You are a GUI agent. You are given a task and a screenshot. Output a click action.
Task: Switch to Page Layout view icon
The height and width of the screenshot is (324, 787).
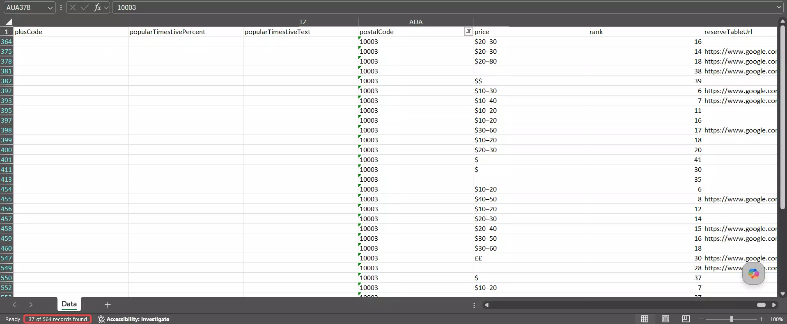665,319
